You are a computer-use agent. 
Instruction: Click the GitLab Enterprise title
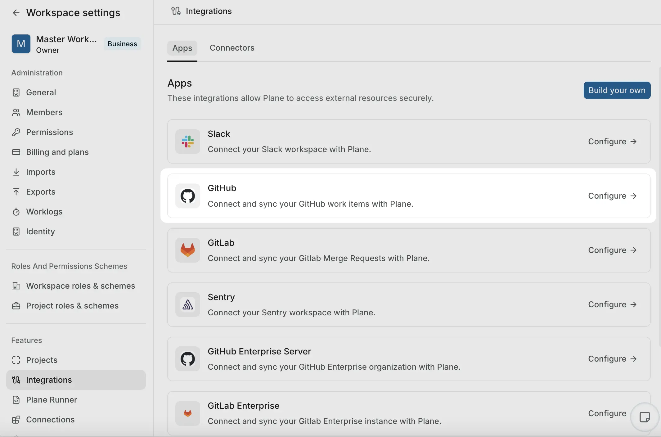[243, 406]
